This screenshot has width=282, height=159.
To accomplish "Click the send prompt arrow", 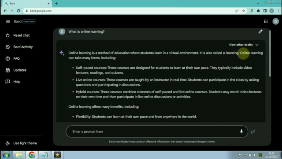I will click(253, 132).
